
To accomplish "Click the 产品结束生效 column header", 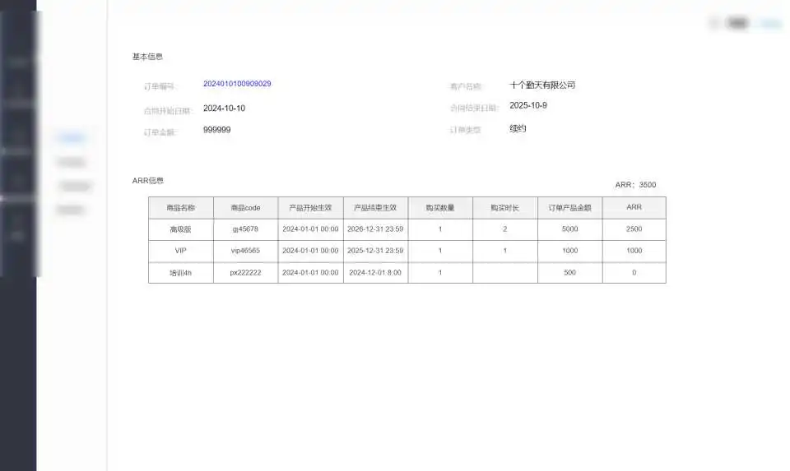I will click(375, 208).
